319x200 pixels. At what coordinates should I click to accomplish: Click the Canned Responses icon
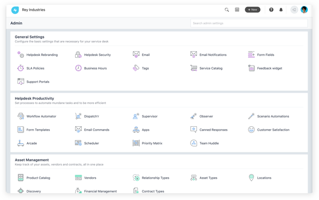[194, 130]
